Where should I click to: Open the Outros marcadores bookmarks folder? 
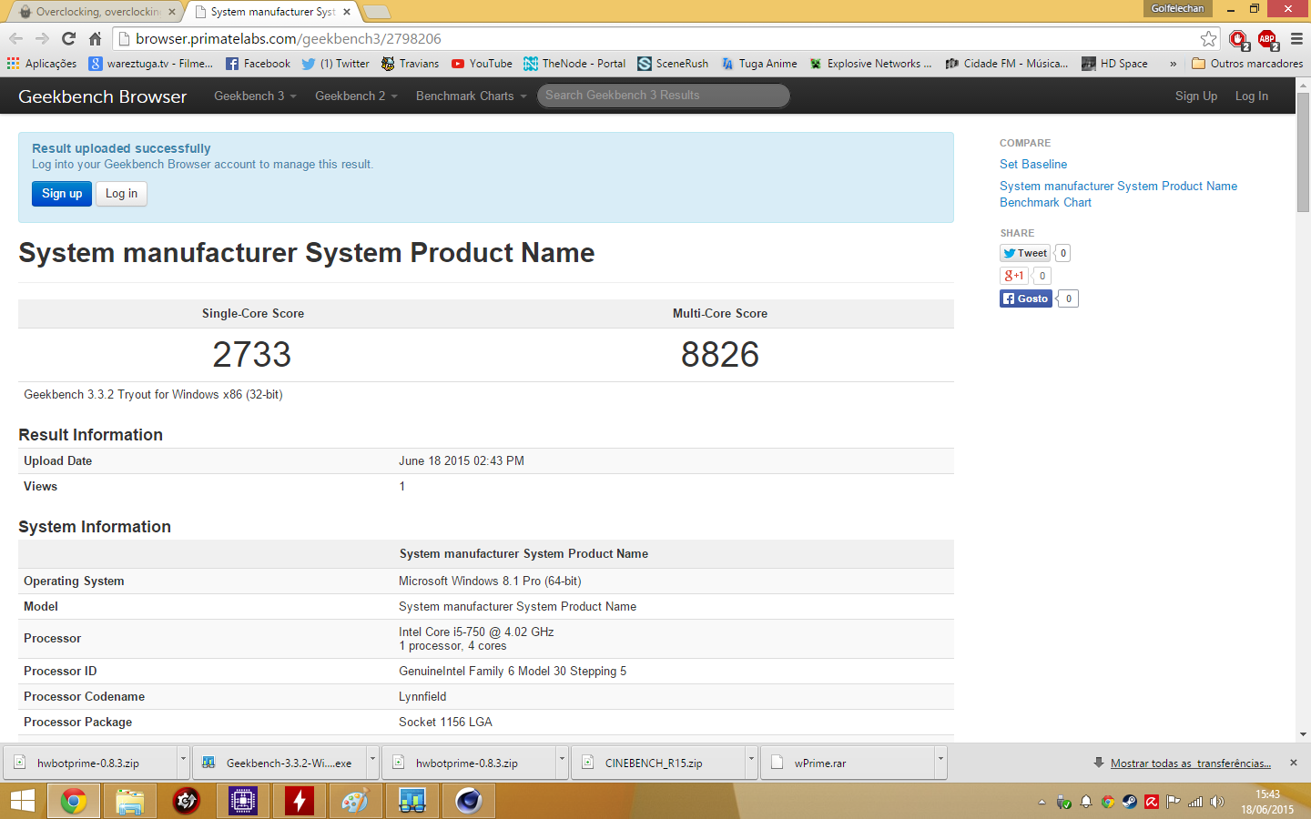click(1247, 64)
